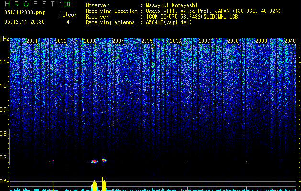Click receiver ICOM IC-575 53.7492 MHz text
The height and width of the screenshot is (191, 301).
(192, 17)
